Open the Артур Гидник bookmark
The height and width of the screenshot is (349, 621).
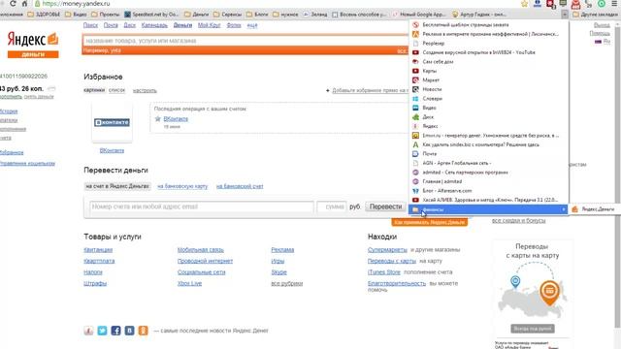(x=479, y=15)
